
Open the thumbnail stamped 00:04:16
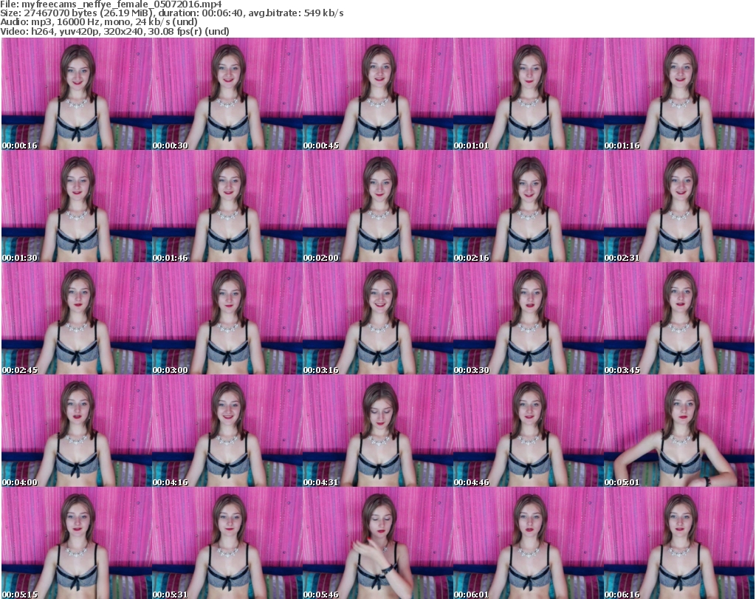tap(227, 431)
